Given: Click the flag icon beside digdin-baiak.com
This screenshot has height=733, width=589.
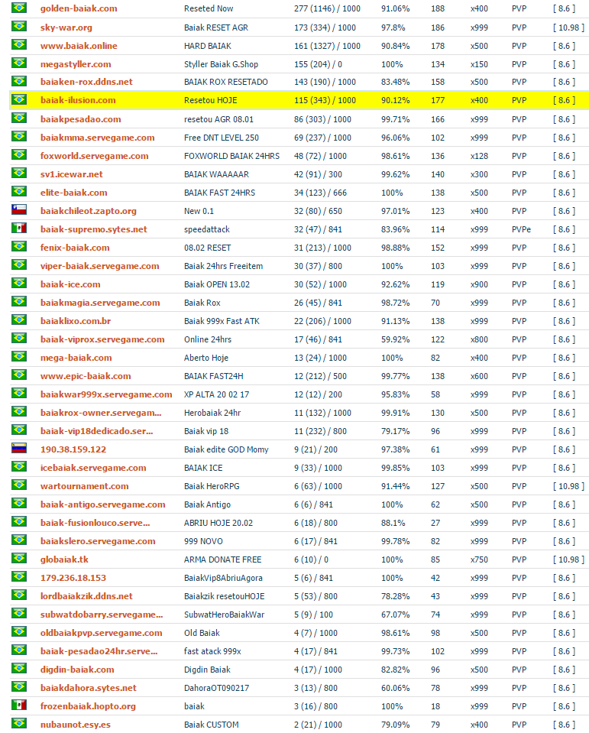Looking at the screenshot, I should [19, 669].
